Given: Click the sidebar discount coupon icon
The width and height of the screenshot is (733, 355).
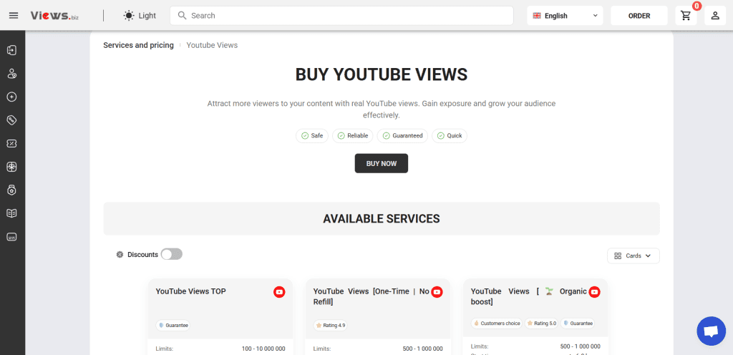Looking at the screenshot, I should point(11,143).
